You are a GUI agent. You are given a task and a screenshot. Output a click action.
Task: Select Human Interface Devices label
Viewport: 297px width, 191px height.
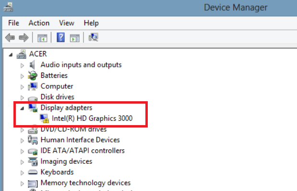pyautogui.click(x=80, y=140)
